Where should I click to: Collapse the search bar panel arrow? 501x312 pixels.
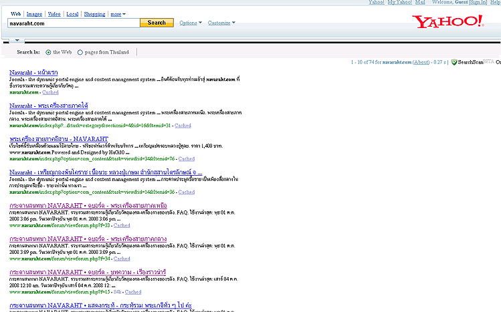click(x=17, y=40)
